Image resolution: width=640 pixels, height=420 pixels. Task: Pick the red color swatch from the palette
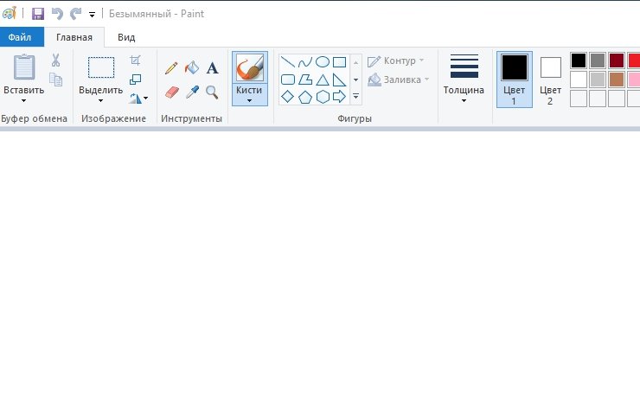click(x=635, y=60)
